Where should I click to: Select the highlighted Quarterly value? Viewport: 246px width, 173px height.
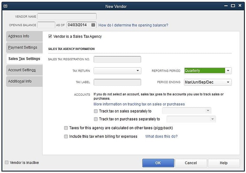point(205,71)
